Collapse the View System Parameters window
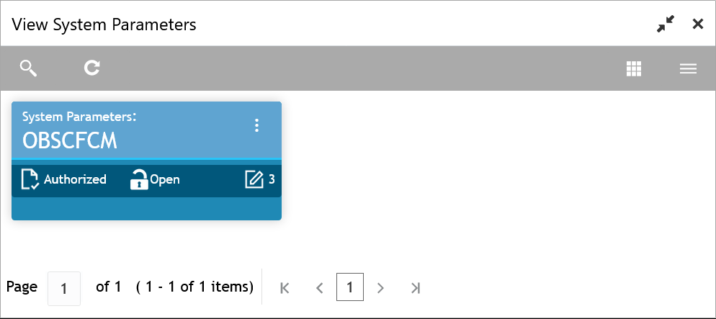Image resolution: width=716 pixels, height=319 pixels. (x=666, y=24)
